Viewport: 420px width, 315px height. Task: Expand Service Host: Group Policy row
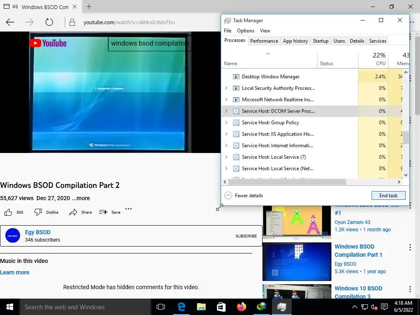point(226,122)
